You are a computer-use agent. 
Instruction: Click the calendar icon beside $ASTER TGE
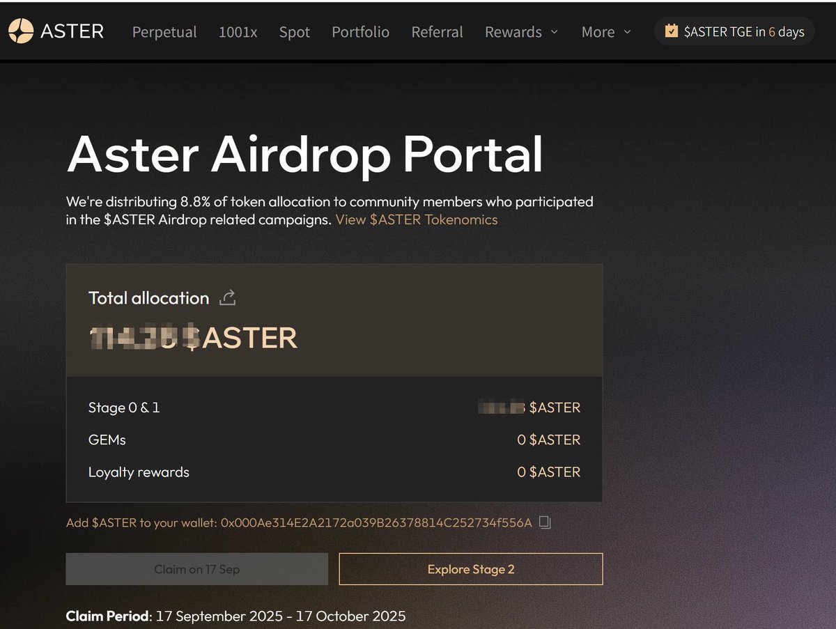672,31
